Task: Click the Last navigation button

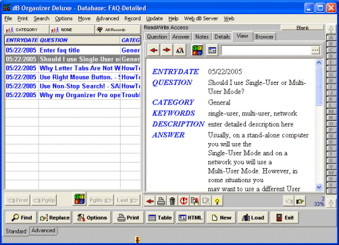Action: (x=127, y=200)
